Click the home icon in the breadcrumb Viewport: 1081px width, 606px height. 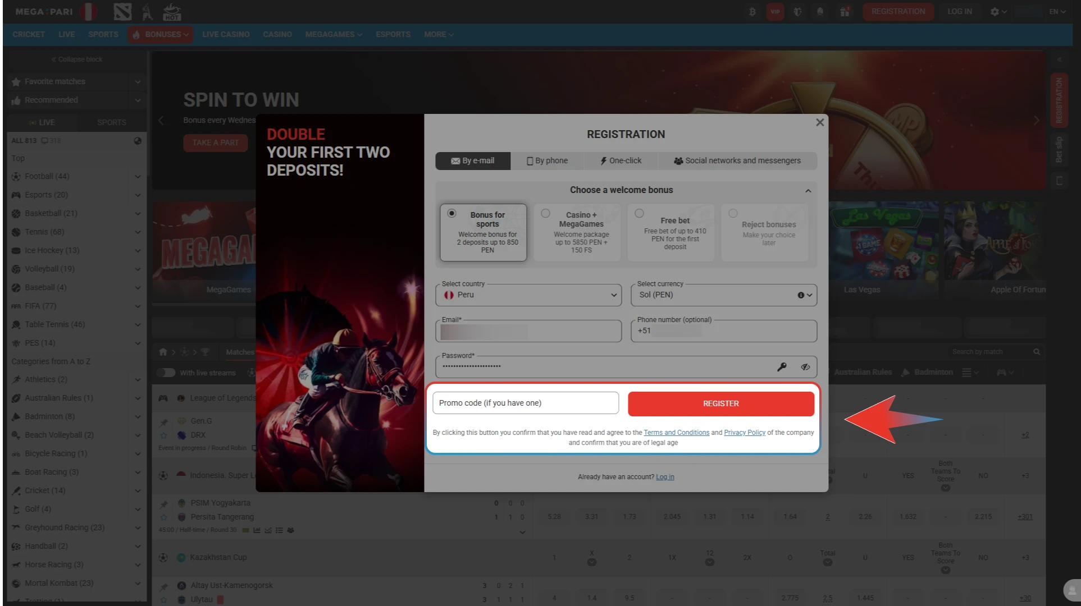pyautogui.click(x=163, y=352)
